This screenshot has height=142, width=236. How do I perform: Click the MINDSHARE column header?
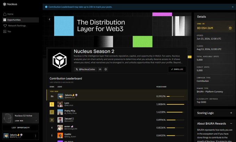pos(161,87)
